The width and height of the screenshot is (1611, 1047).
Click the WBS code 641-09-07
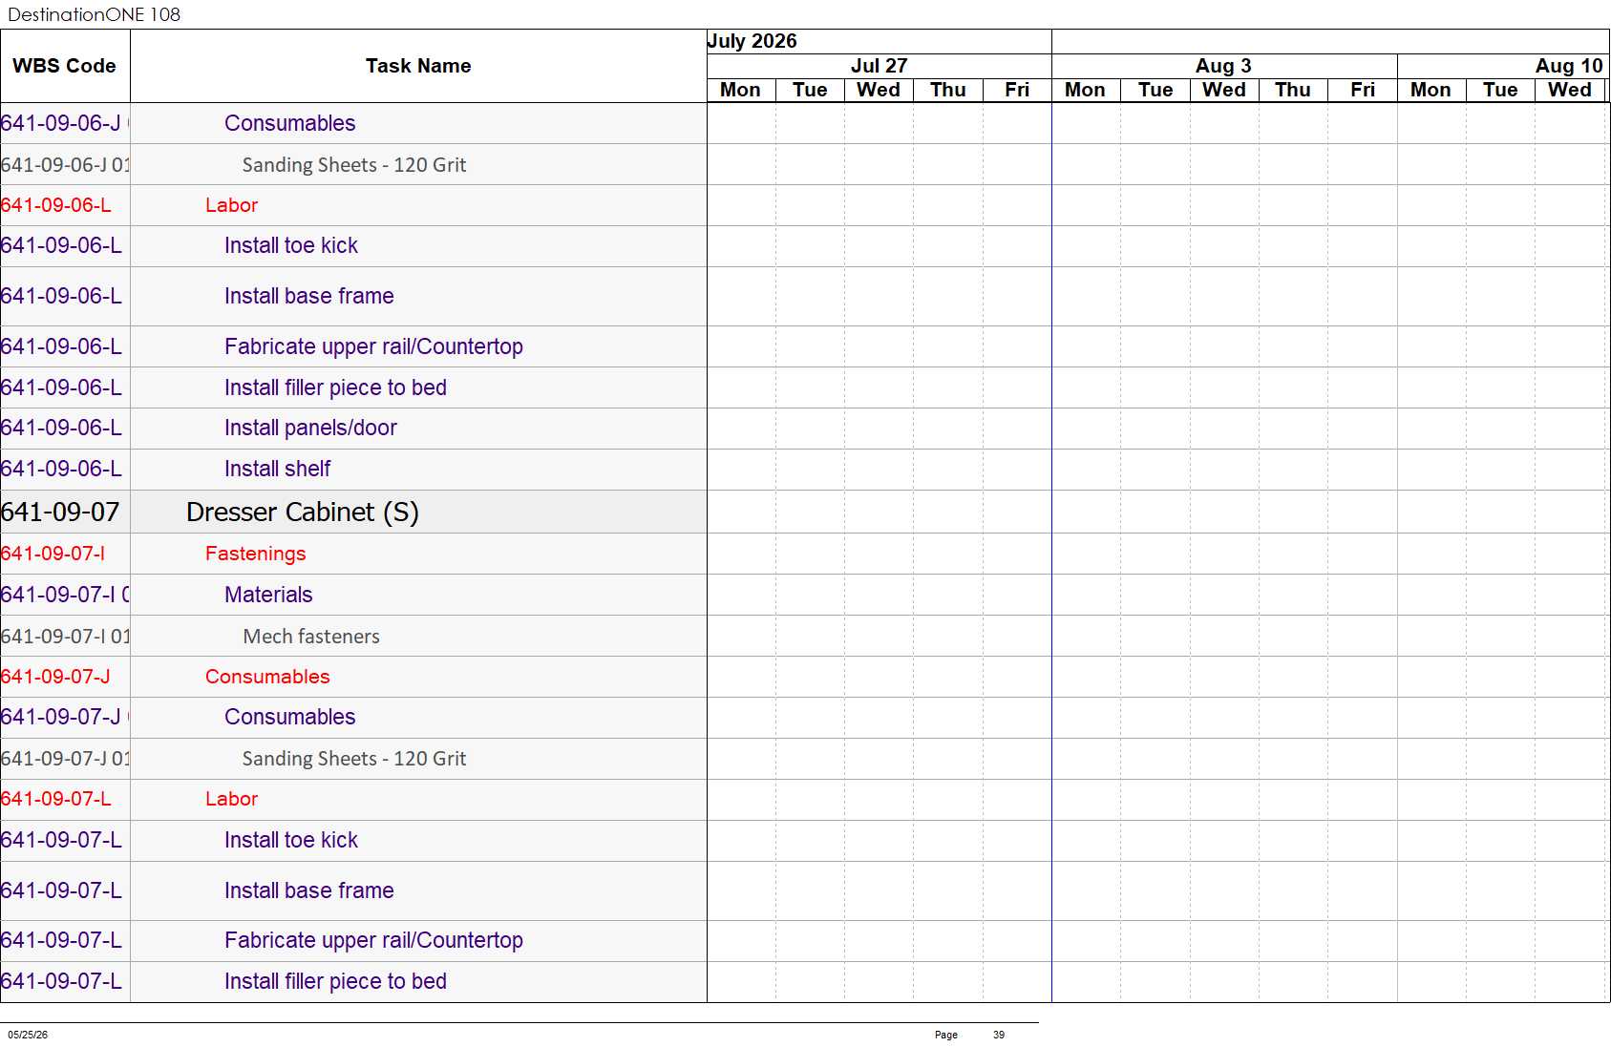pyautogui.click(x=60, y=512)
